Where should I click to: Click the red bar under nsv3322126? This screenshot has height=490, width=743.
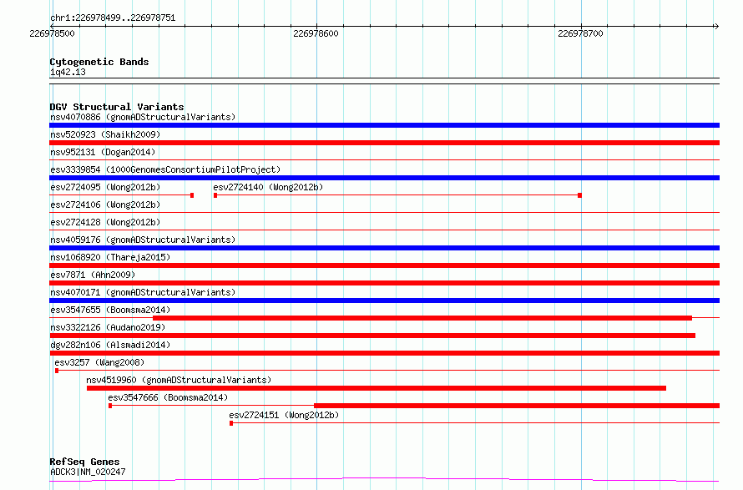(372, 336)
